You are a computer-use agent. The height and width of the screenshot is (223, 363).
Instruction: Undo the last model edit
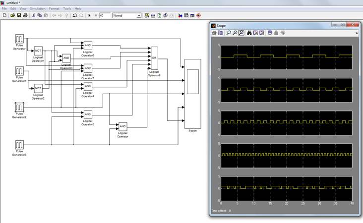click(x=75, y=15)
